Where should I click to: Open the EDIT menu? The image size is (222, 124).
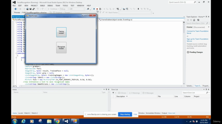click(20, 6)
